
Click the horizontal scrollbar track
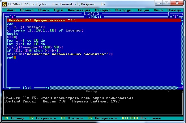click(113, 88)
